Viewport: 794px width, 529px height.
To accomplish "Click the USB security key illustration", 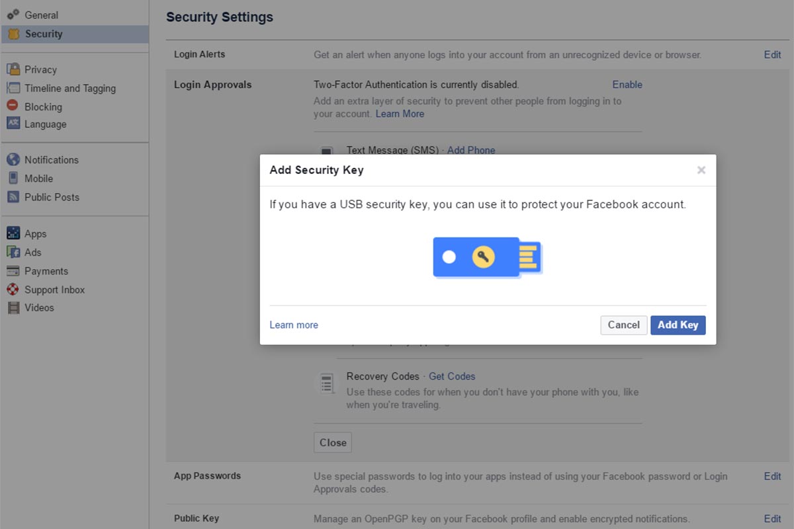I will (x=488, y=257).
